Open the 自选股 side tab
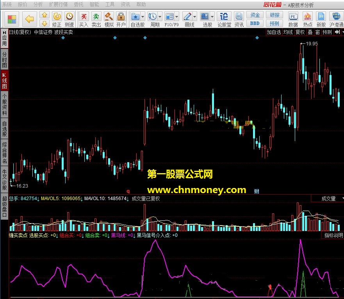This screenshot has height=299, width=344. click(x=4, y=129)
